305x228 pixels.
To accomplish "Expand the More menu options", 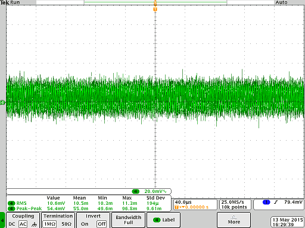I will point(234,220).
